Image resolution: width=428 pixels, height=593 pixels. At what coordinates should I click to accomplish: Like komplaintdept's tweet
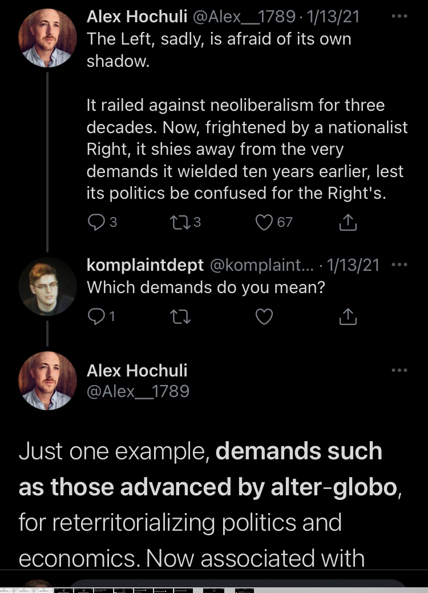[x=264, y=316]
